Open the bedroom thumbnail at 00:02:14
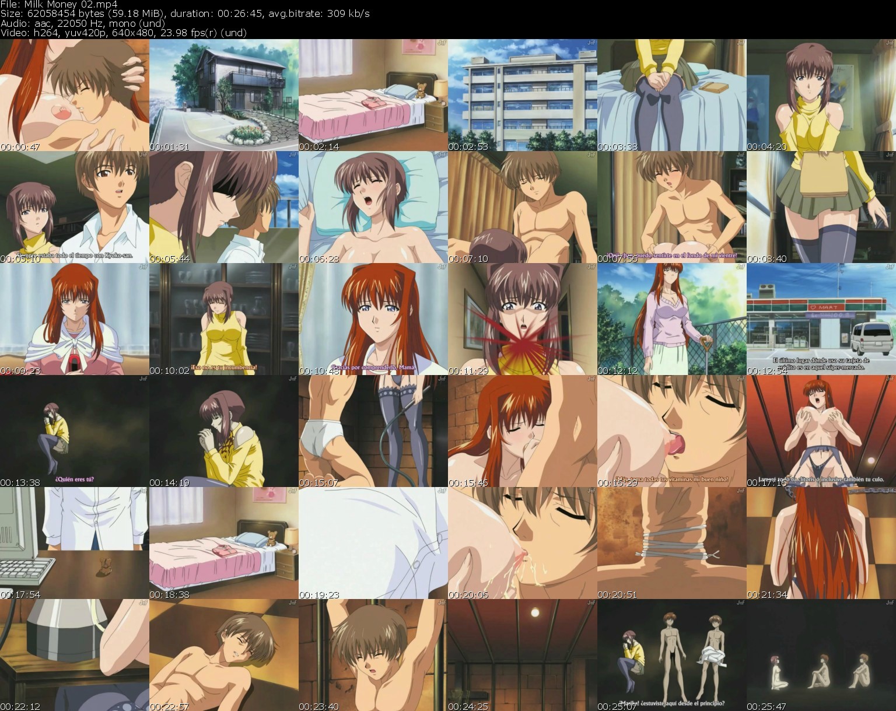Viewport: 896px width, 711px height. point(373,95)
